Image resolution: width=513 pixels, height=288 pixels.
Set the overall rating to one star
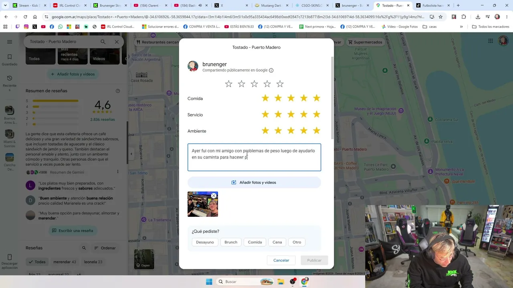228,84
